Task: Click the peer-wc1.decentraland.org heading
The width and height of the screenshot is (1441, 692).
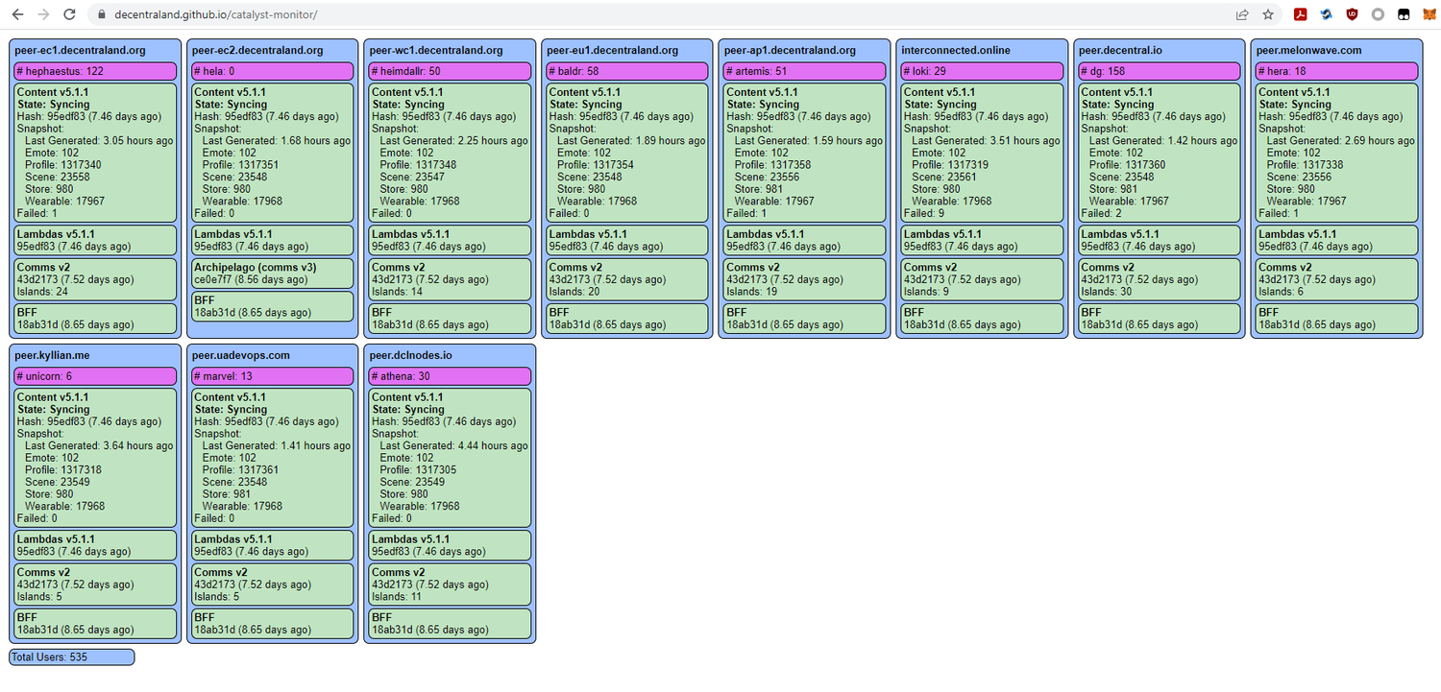Action: coord(436,51)
